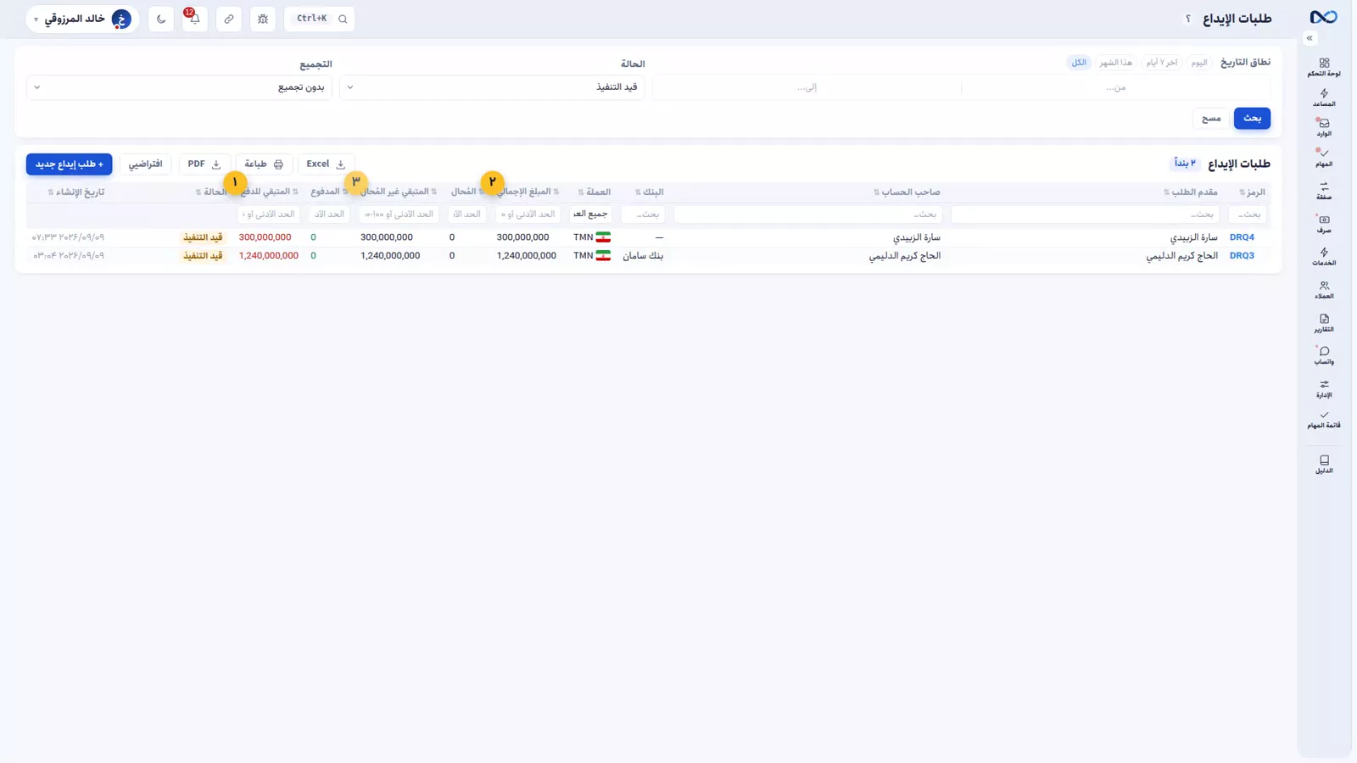
Task: Click the مقدم الطلب search filter field
Action: [1086, 214]
